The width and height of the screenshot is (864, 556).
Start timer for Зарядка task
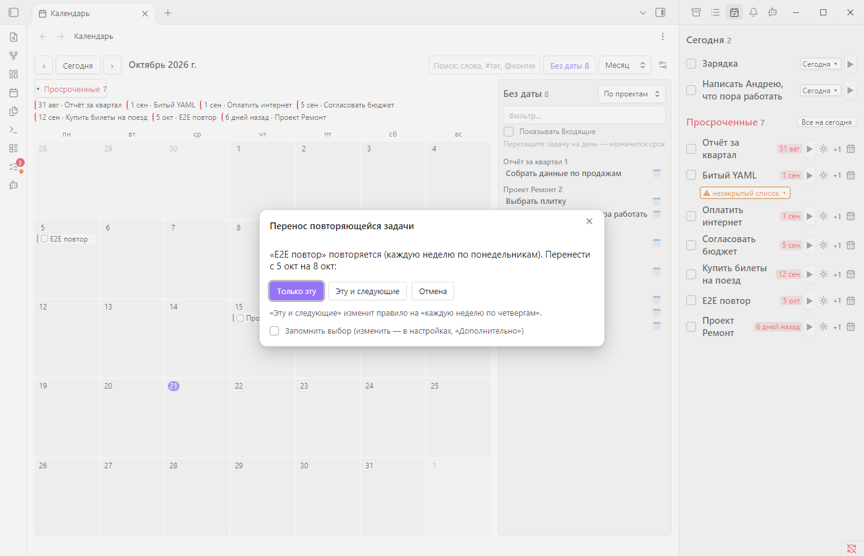tap(850, 64)
